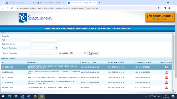The height and width of the screenshot is (99, 177).
Task: Open calendar beside 07-feb-2024 date
Action: (71, 53)
